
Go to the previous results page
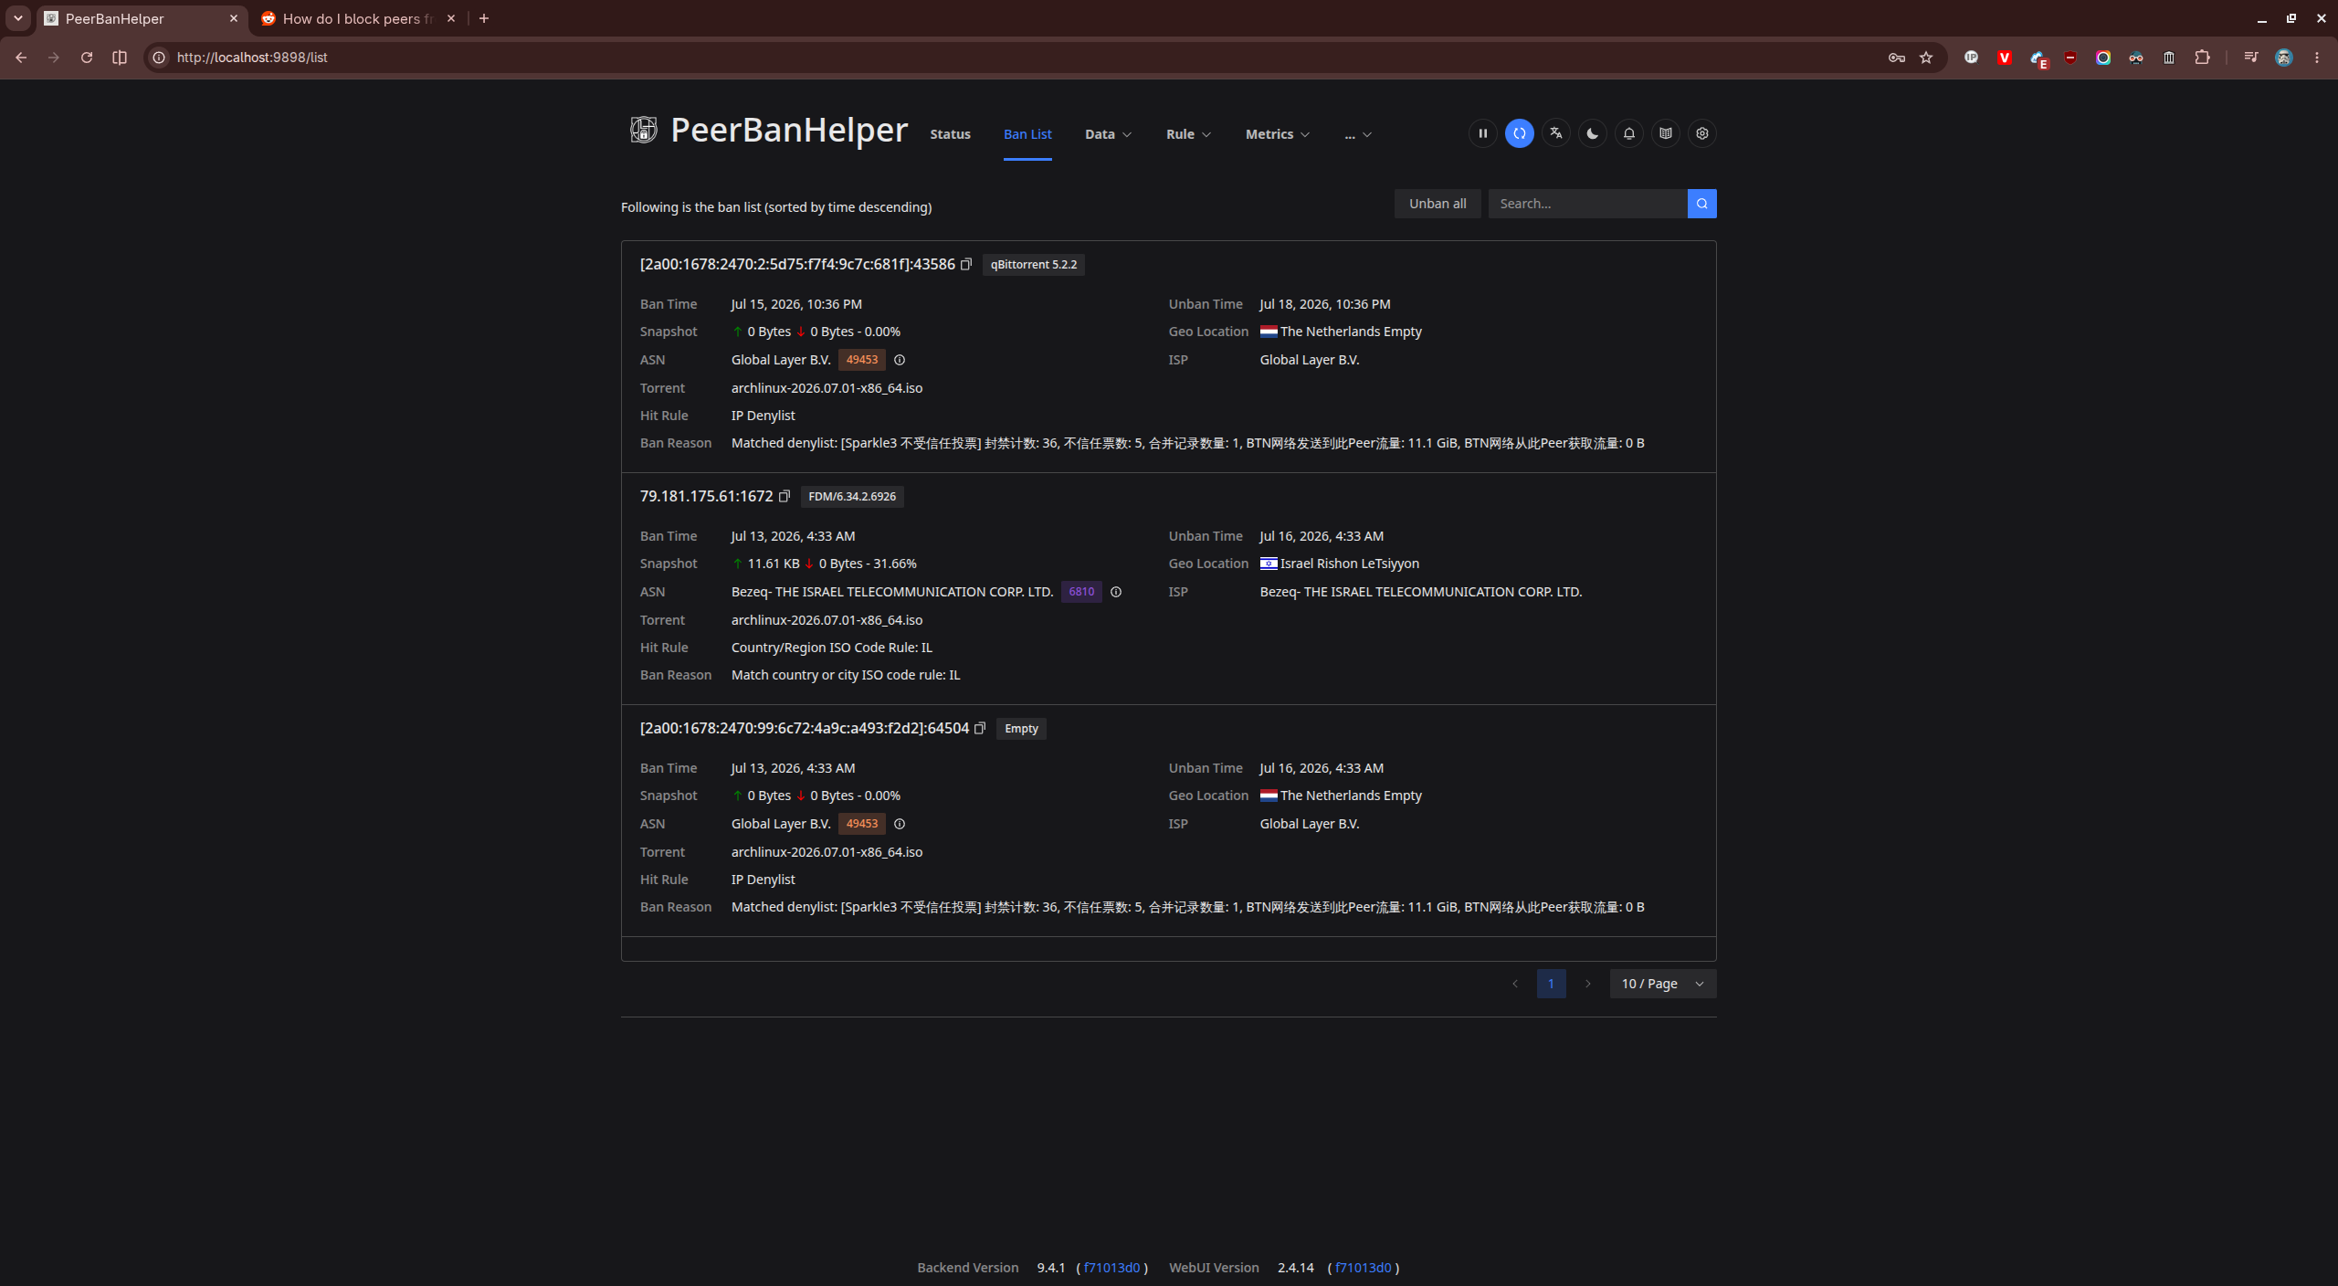tap(1515, 984)
